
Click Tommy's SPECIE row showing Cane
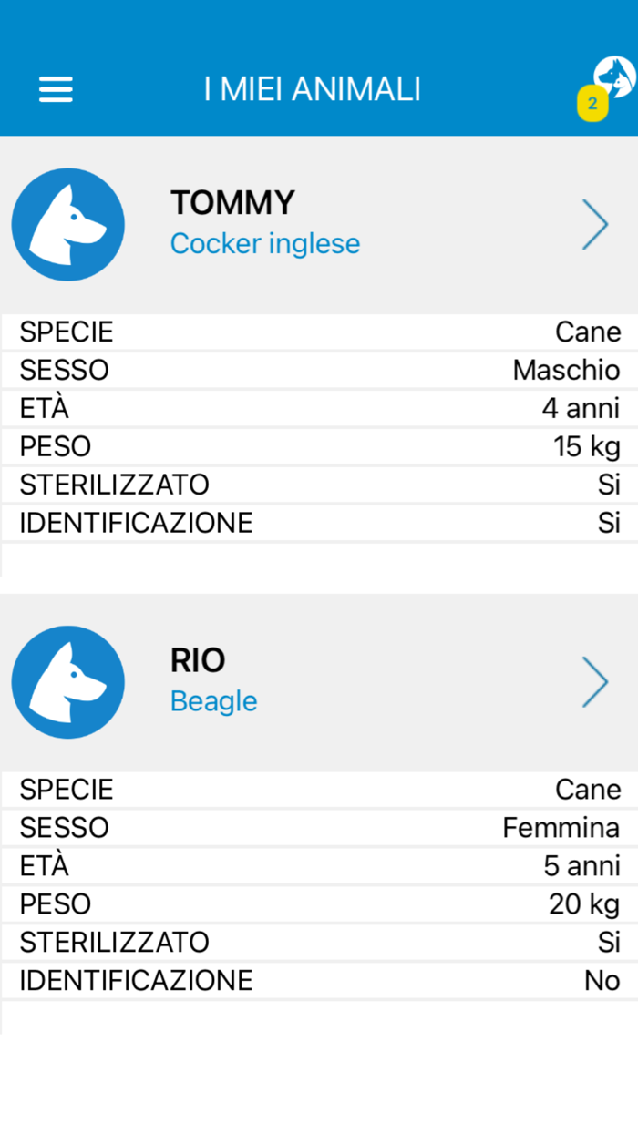tap(319, 332)
